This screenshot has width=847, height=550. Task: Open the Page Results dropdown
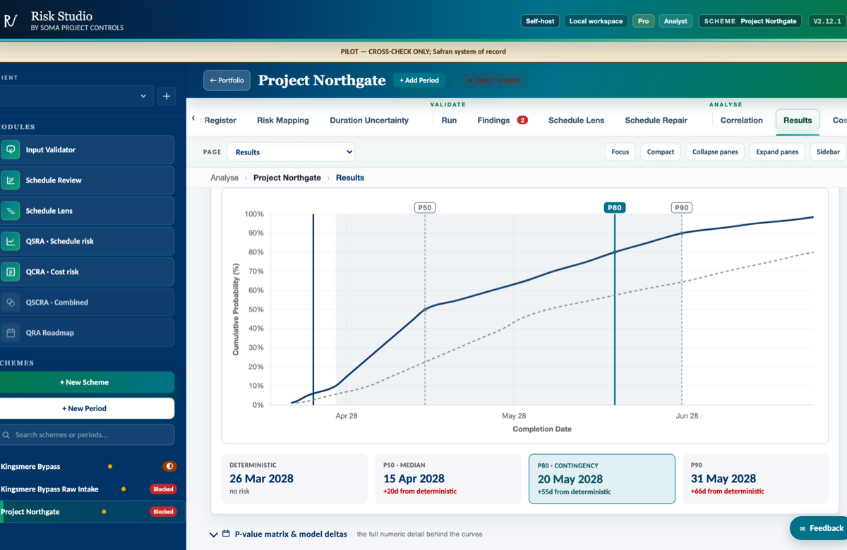click(x=291, y=152)
